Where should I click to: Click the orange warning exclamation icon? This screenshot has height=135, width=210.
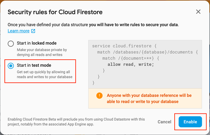99,96
